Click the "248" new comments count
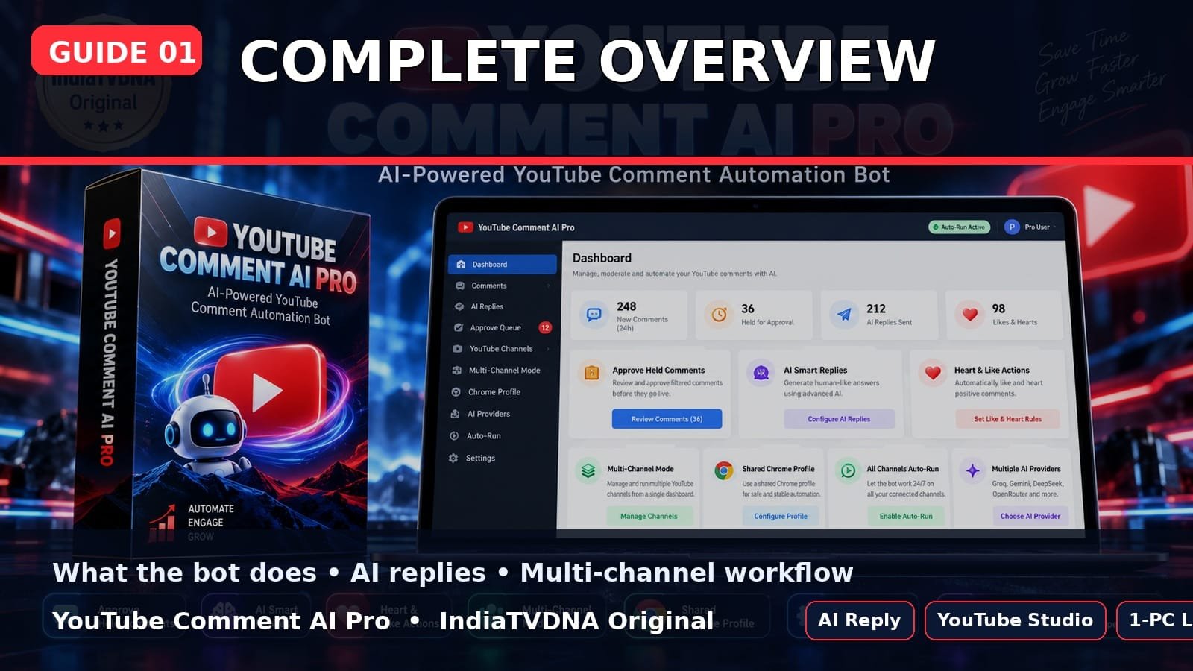This screenshot has height=671, width=1193. [x=626, y=306]
